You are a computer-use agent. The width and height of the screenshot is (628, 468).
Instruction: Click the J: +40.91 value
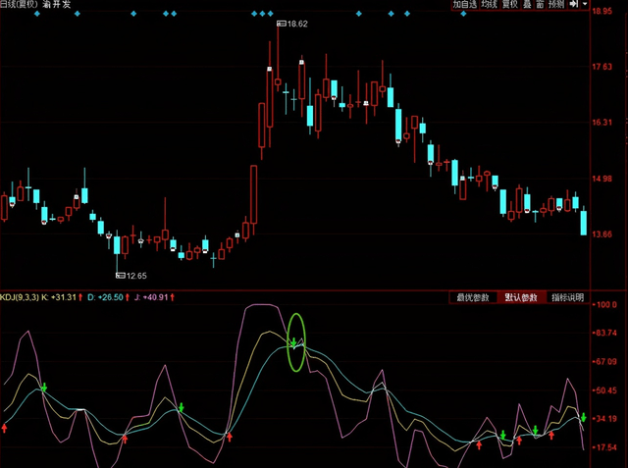151,297
